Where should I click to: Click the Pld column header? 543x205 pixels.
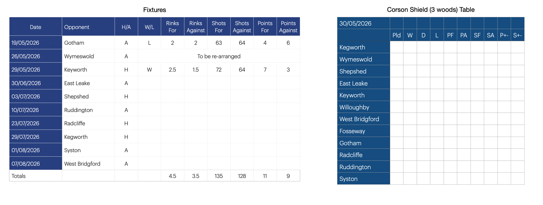tap(397, 35)
